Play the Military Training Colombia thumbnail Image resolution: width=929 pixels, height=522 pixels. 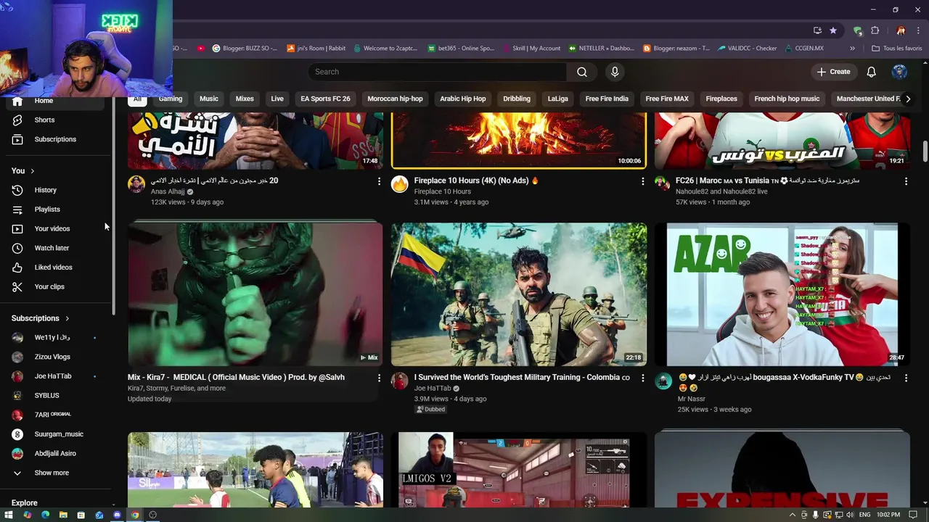519,294
